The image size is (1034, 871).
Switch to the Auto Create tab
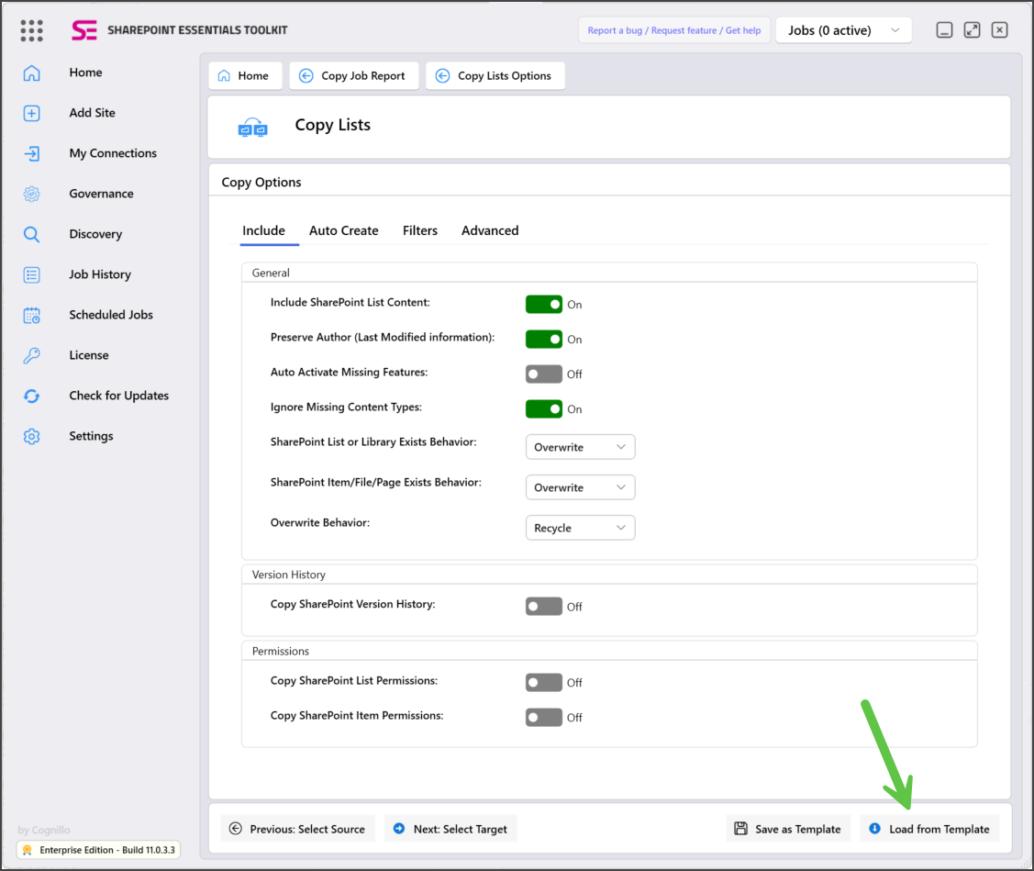pos(343,231)
